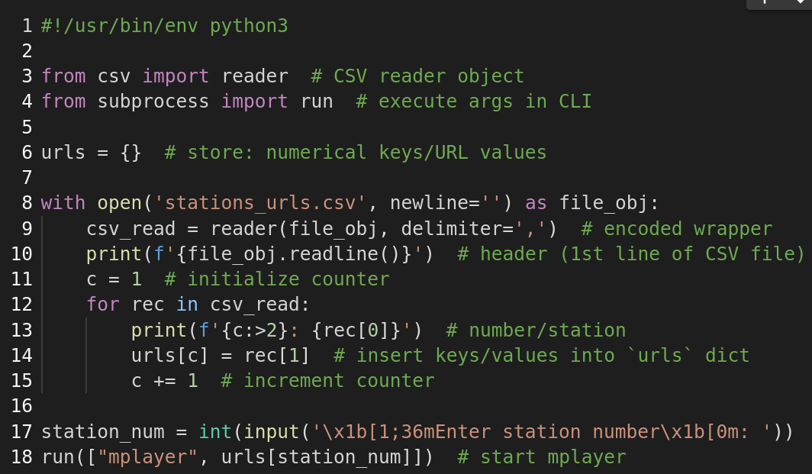
Task: Click the comment '# encoded wrapper'
Action: point(677,229)
